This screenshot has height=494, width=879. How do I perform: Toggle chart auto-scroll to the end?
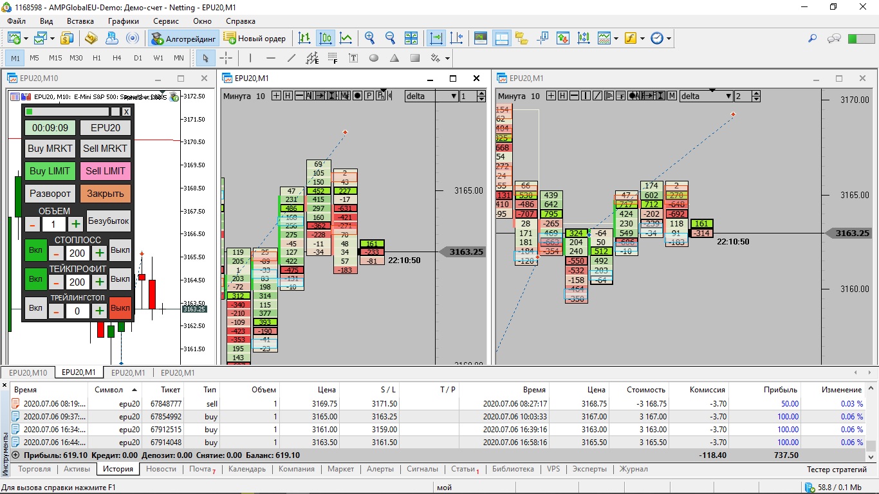[x=436, y=38]
